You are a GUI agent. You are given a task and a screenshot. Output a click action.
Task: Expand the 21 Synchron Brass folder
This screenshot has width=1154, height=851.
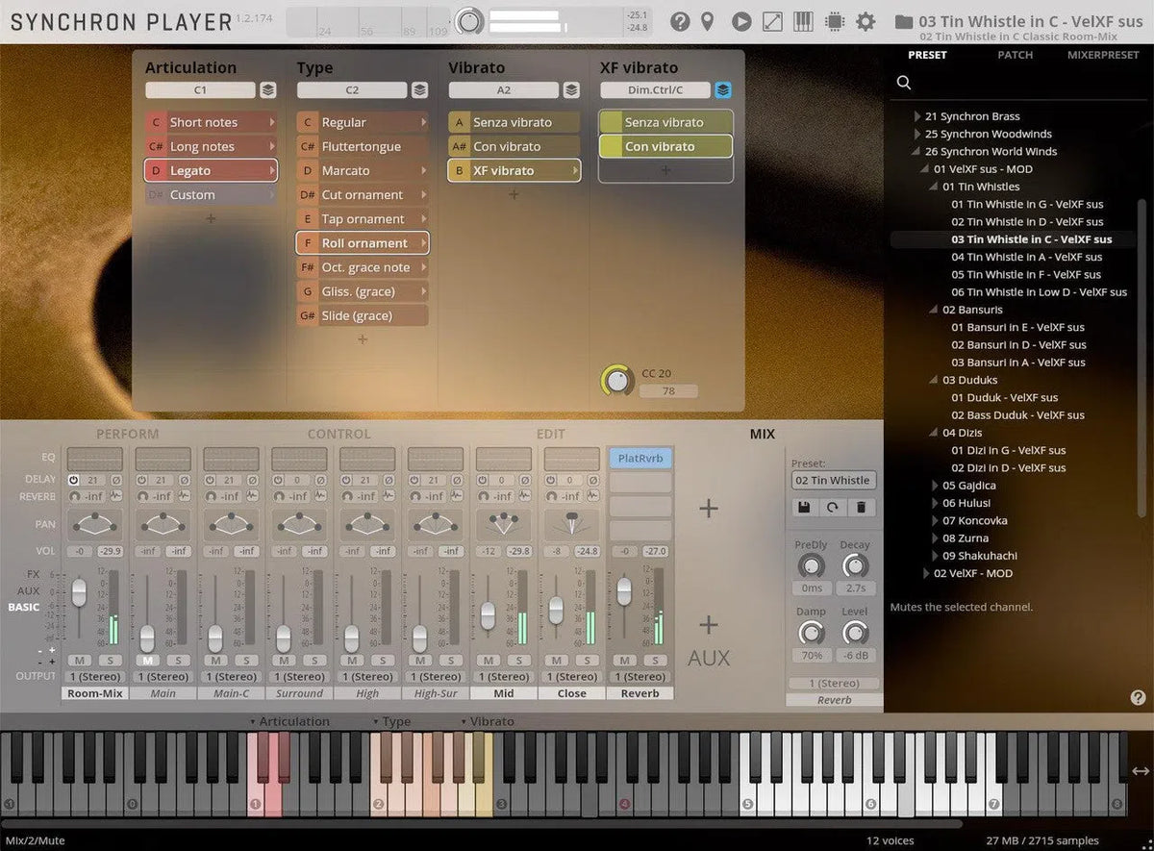pyautogui.click(x=917, y=116)
